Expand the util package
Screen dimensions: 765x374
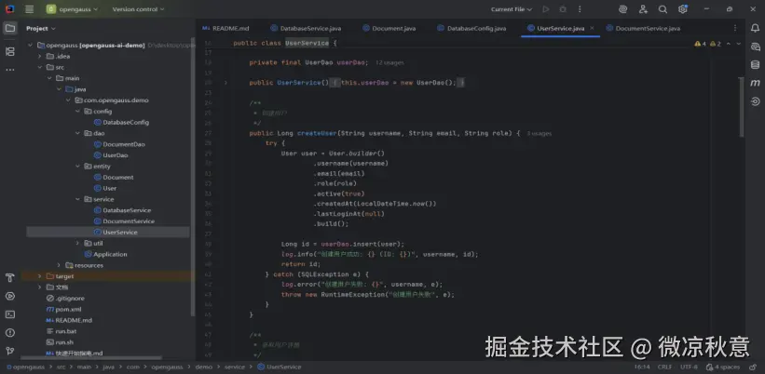[x=77, y=243]
